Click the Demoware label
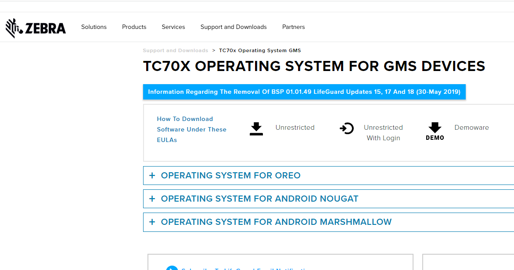This screenshot has width=514, height=270. coord(471,128)
